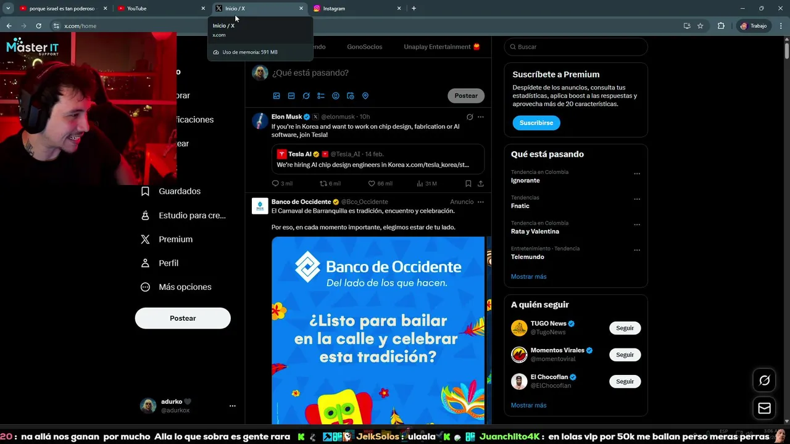Add image to the new post
This screenshot has height=444, width=790.
[276, 96]
